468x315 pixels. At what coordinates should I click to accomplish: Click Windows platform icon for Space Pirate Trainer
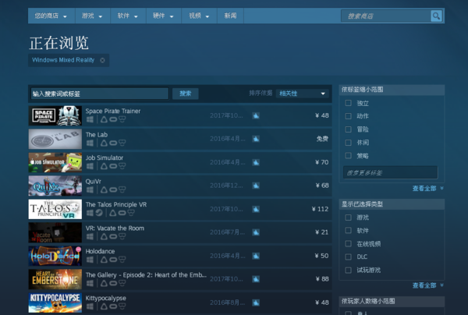pos(90,119)
